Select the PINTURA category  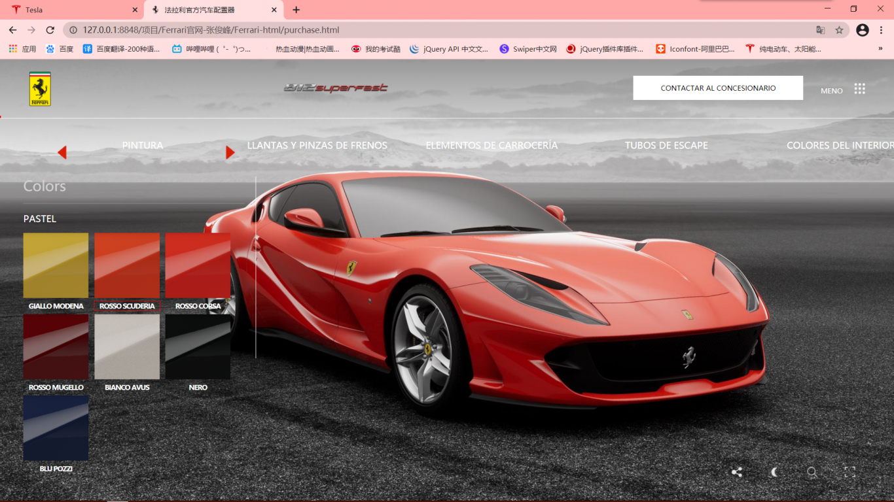143,146
